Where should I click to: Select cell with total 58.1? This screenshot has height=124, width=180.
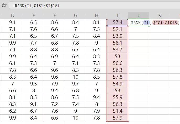click(118, 43)
